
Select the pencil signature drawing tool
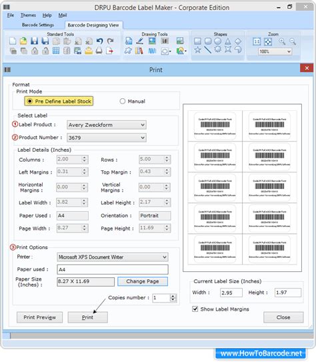point(139,41)
